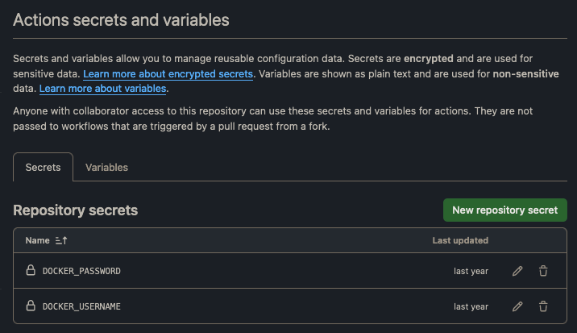The width and height of the screenshot is (577, 333).
Task: Delete the DOCKER_USERNAME secret trash icon
Action: pos(543,306)
